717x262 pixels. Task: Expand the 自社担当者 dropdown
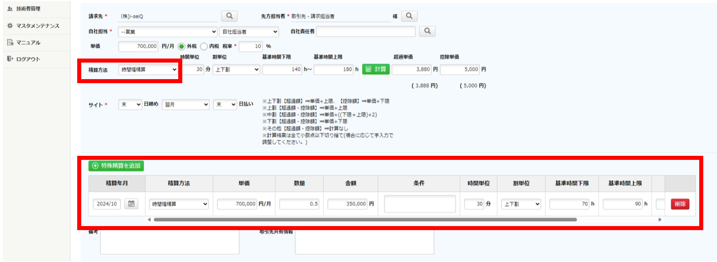249,31
